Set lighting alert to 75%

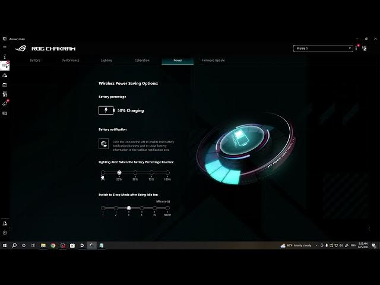151,173
